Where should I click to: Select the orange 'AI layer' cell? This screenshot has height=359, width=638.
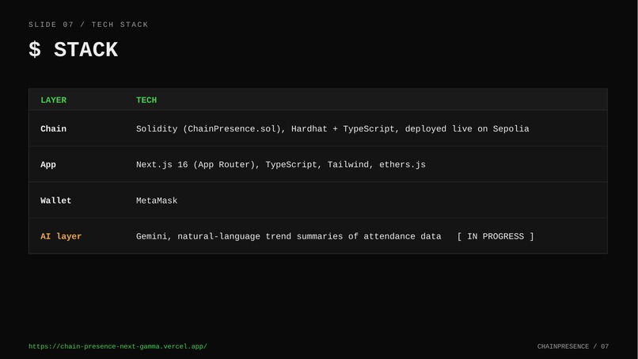point(61,236)
